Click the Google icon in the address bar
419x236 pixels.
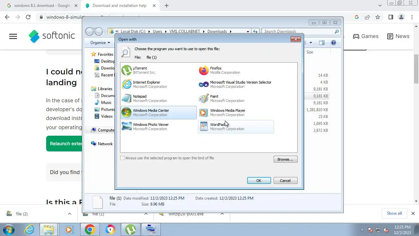pyautogui.click(x=357, y=17)
